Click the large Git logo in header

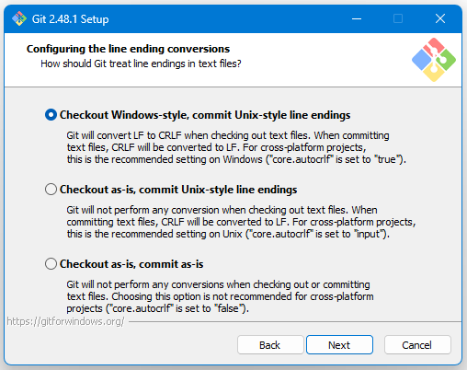click(x=434, y=60)
